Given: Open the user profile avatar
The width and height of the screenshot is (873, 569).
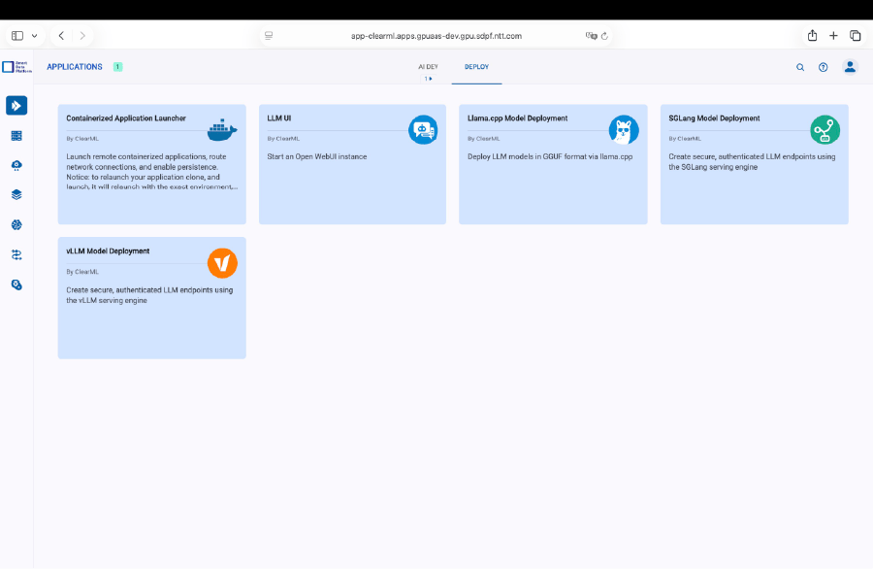Looking at the screenshot, I should tap(850, 67).
